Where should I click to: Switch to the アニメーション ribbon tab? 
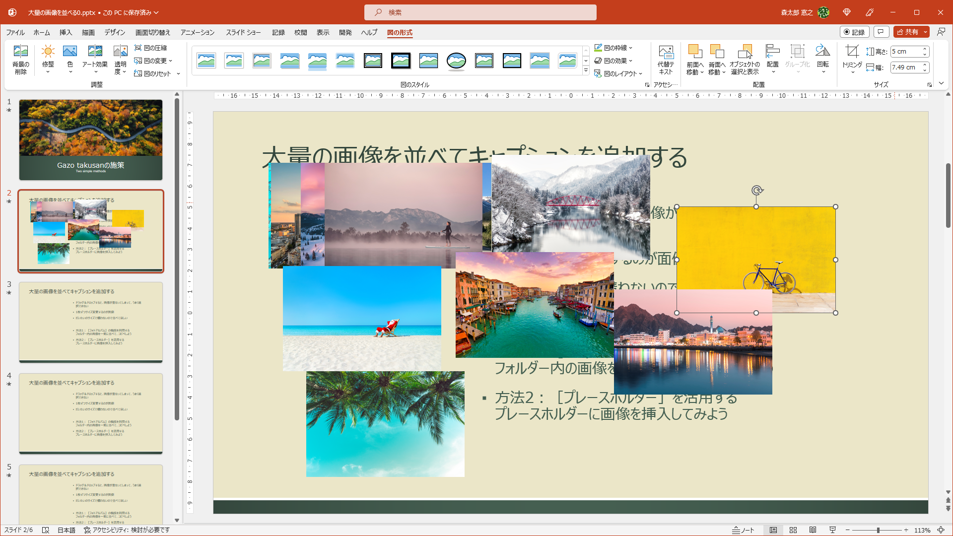click(197, 32)
